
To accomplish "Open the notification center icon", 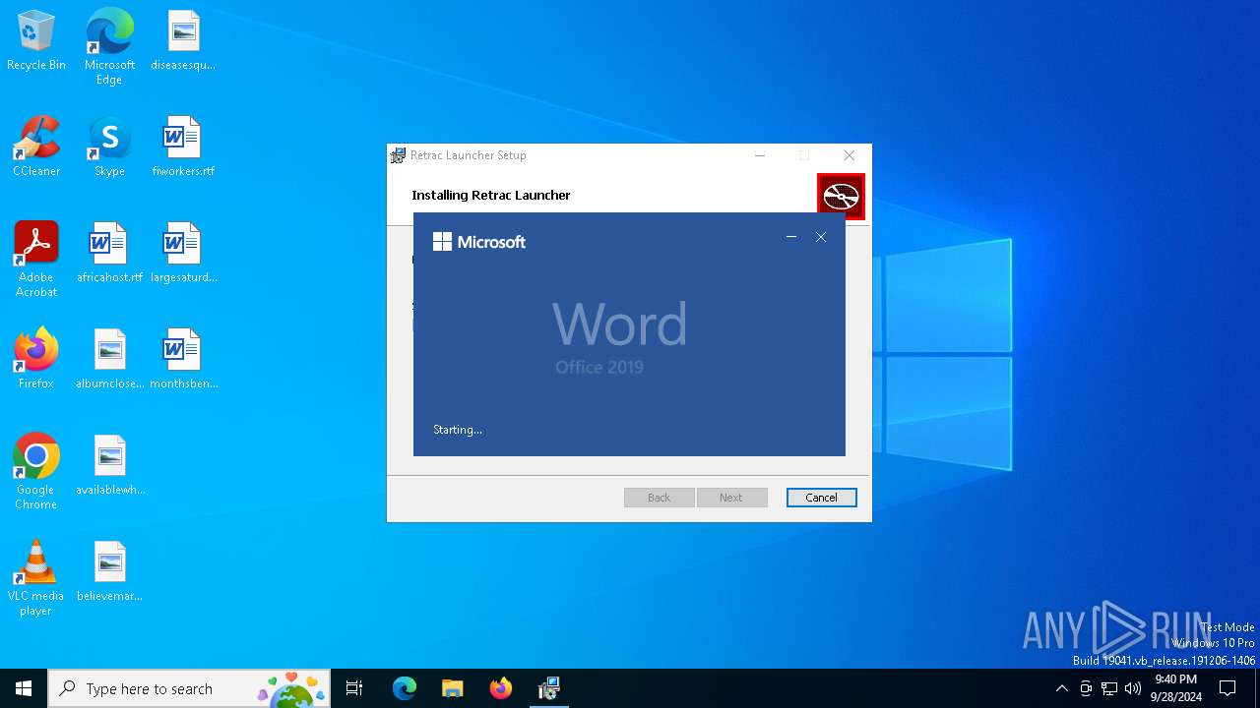I will [1228, 688].
